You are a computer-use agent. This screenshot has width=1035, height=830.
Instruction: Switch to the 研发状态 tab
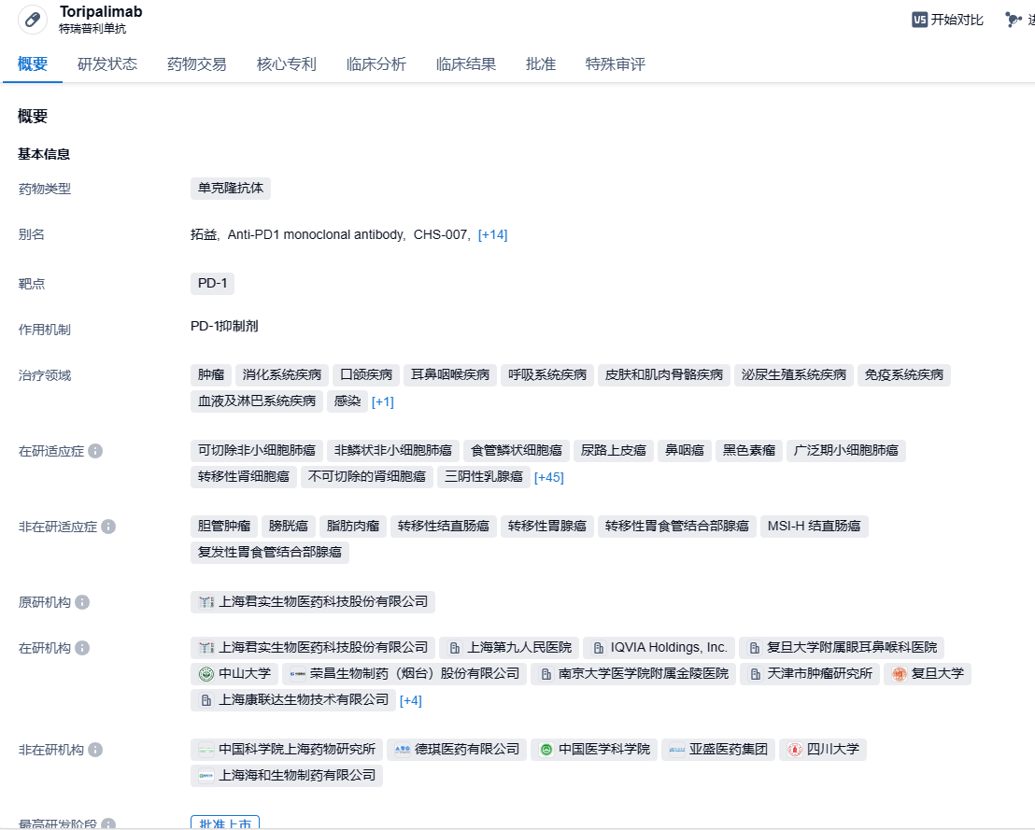[106, 64]
